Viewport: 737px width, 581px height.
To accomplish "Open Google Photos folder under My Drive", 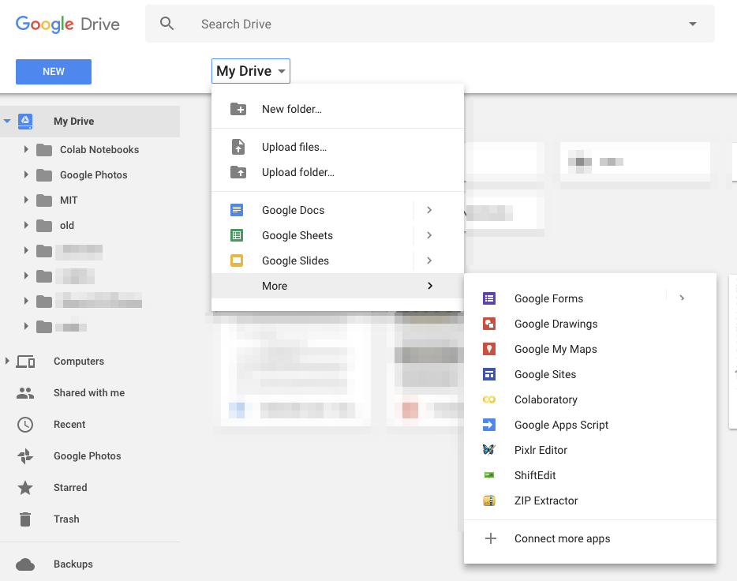I will pyautogui.click(x=94, y=175).
